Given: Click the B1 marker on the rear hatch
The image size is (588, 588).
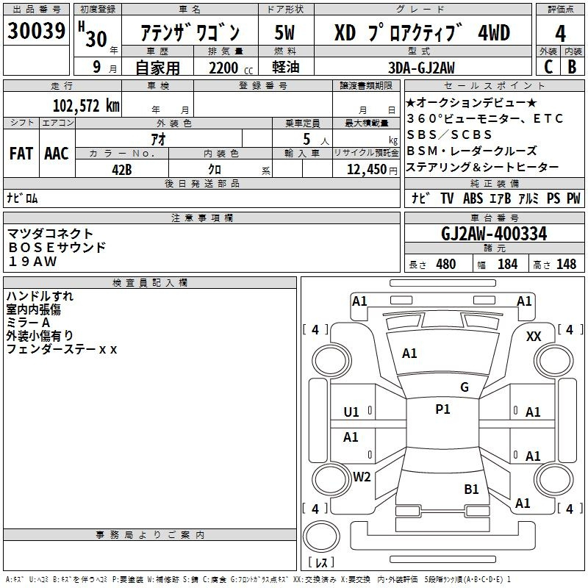Looking at the screenshot, I should (x=471, y=489).
